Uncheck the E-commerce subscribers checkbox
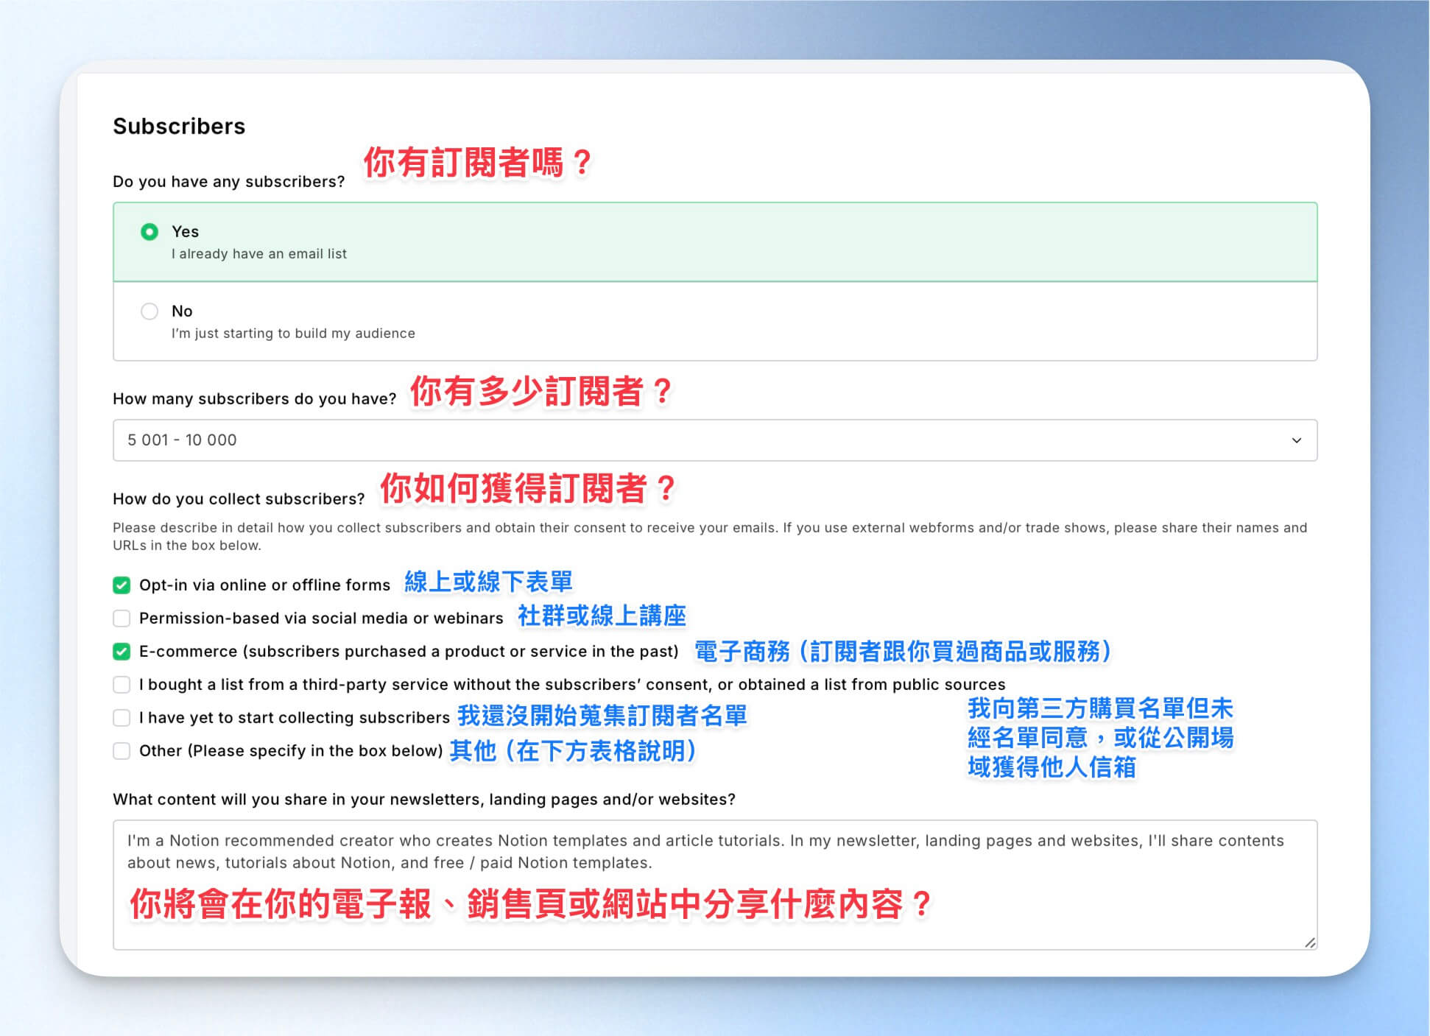Screen dimensions: 1430x1036 tap(121, 652)
